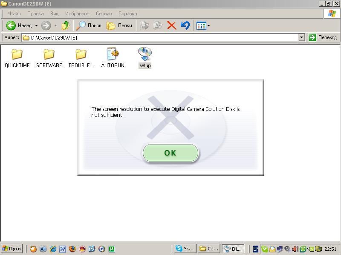Open the Файл menu
This screenshot has width=341, height=255.
pos(14,14)
